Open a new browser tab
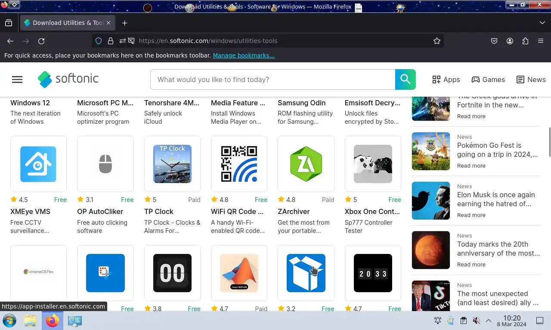Viewport: 551px width, 330px height. 124,23
